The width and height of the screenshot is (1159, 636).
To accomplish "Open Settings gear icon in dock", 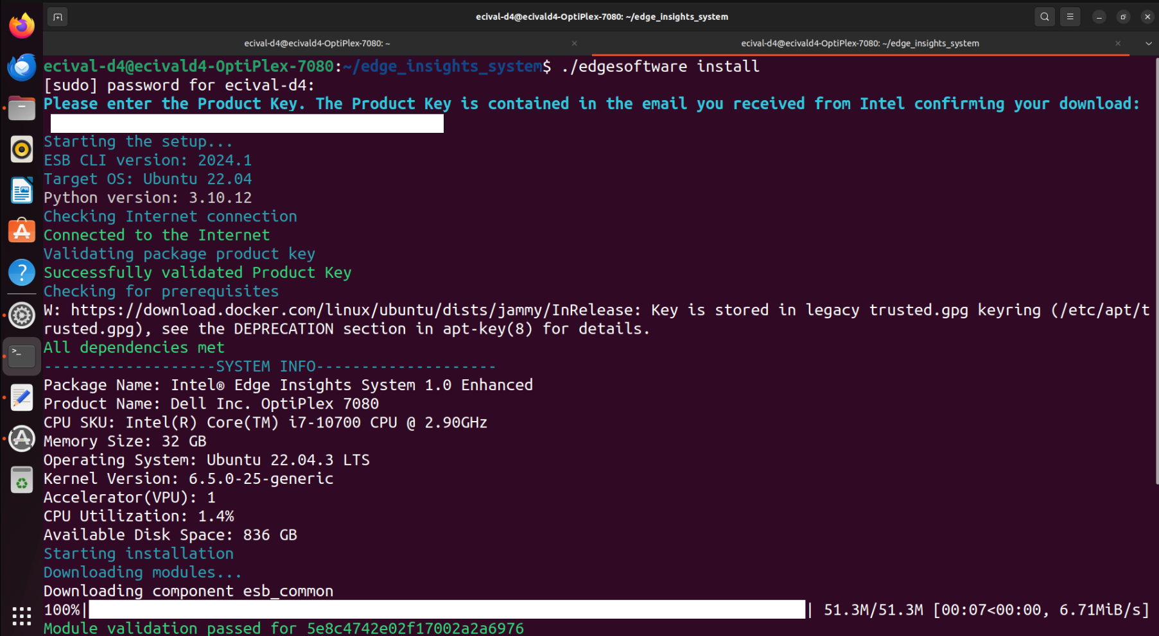I will coord(22,315).
